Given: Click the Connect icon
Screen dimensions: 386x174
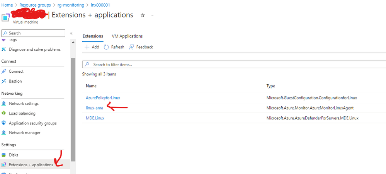Looking at the screenshot, I should point(3,71).
